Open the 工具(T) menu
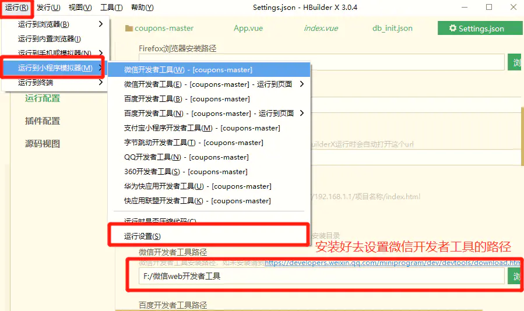Viewport: 524px width, 311px height. (111, 8)
